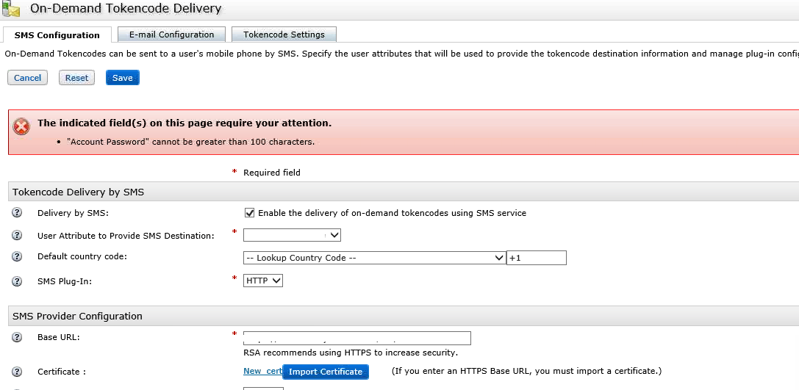Select the SMS Configuration tab
The image size is (799, 390).
(57, 35)
